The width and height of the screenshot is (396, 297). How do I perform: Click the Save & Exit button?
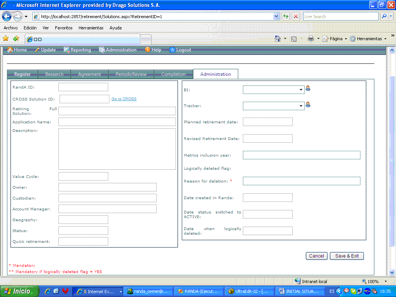point(347,256)
